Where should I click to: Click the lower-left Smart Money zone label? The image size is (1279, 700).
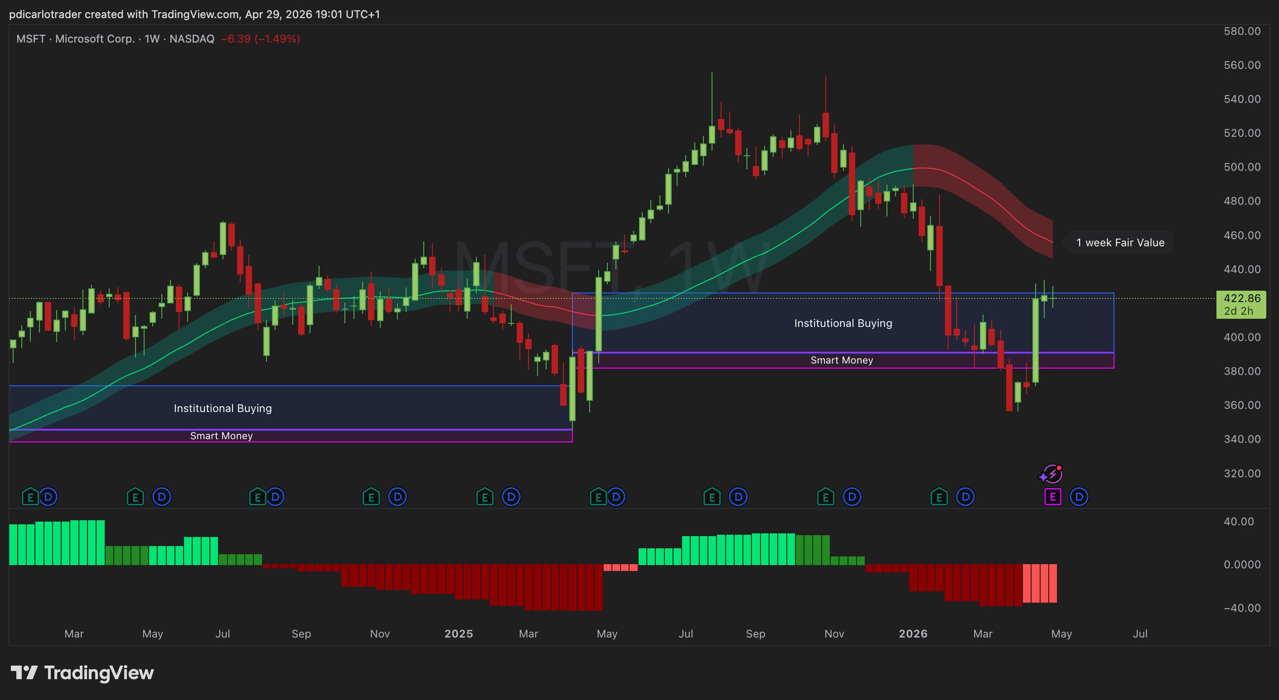click(x=222, y=436)
